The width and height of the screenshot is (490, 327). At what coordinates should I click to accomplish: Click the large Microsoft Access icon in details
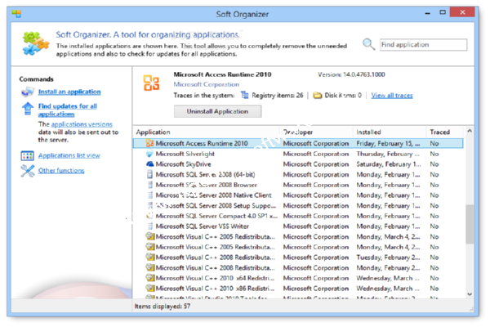152,83
